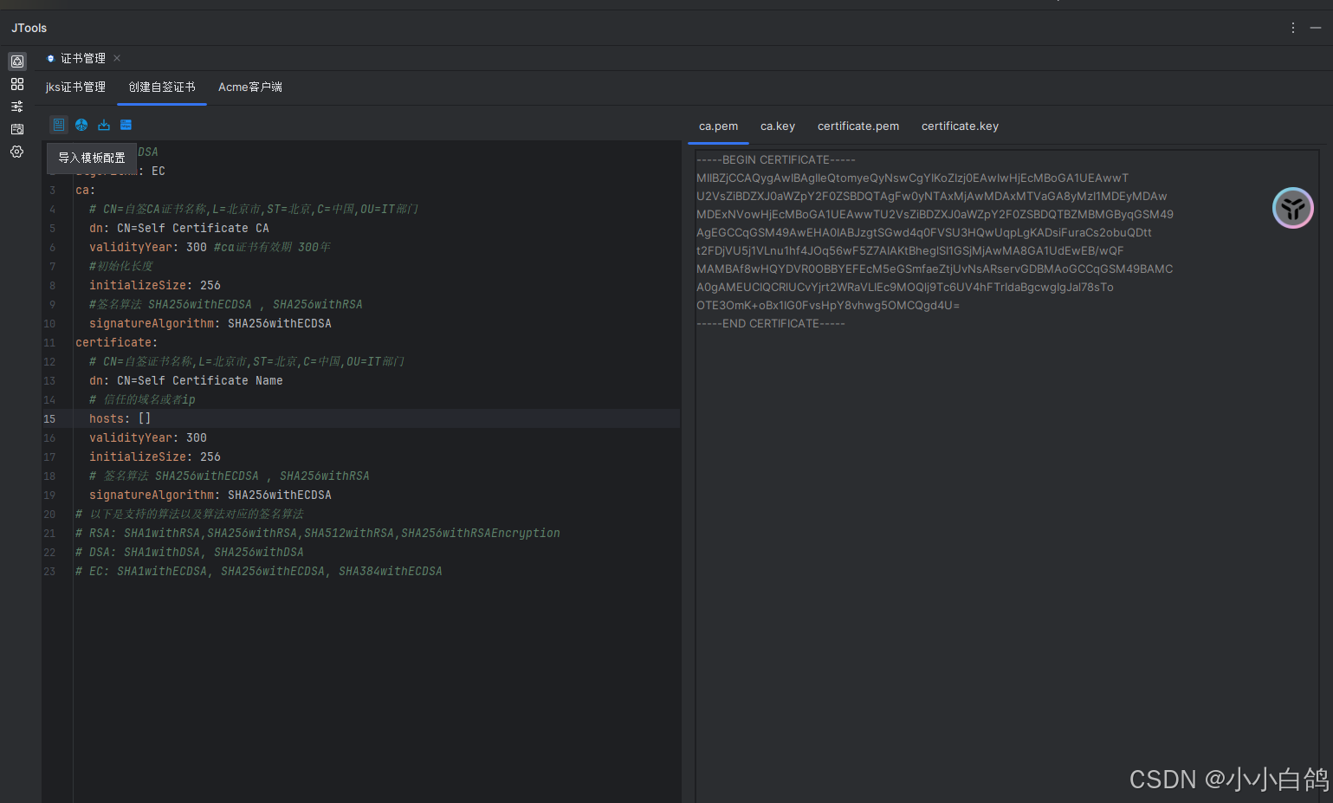Show the certificate.pem output tab
The width and height of the screenshot is (1333, 803).
click(857, 126)
